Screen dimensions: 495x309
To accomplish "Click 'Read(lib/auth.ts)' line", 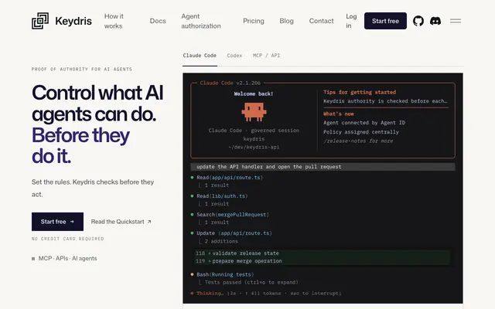I will [222, 196].
